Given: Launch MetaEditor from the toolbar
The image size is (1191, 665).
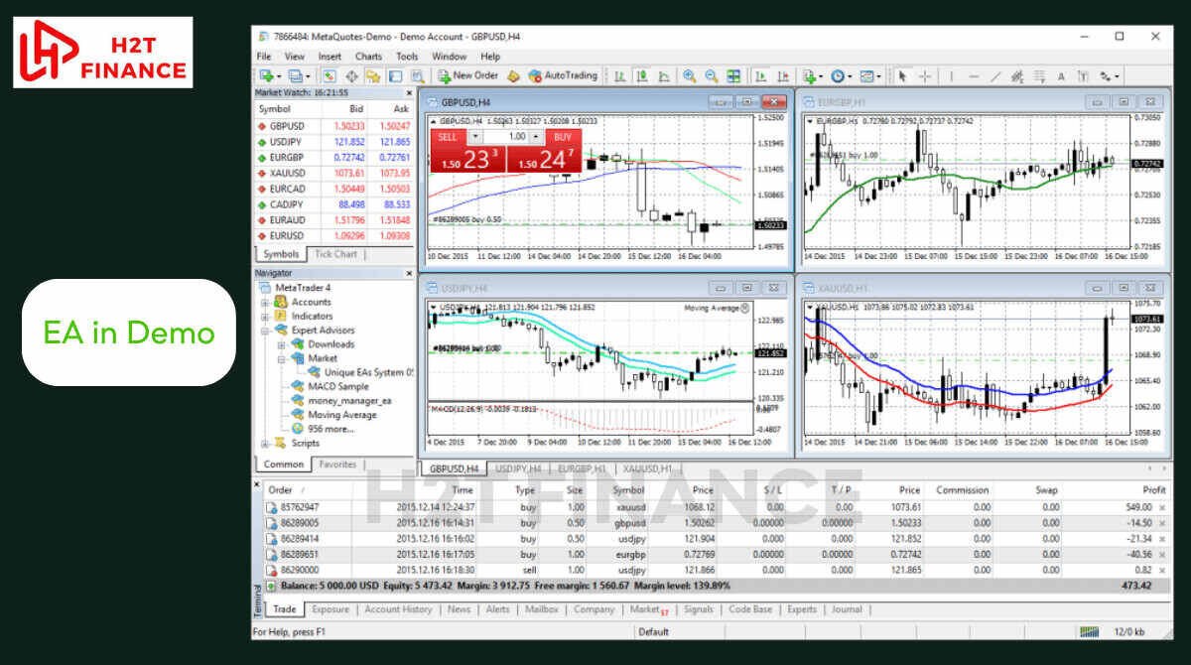Looking at the screenshot, I should pos(514,75).
